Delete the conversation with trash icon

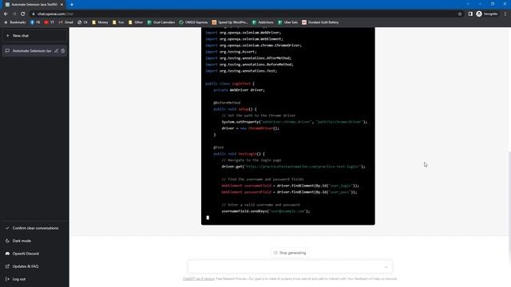pyautogui.click(x=63, y=51)
